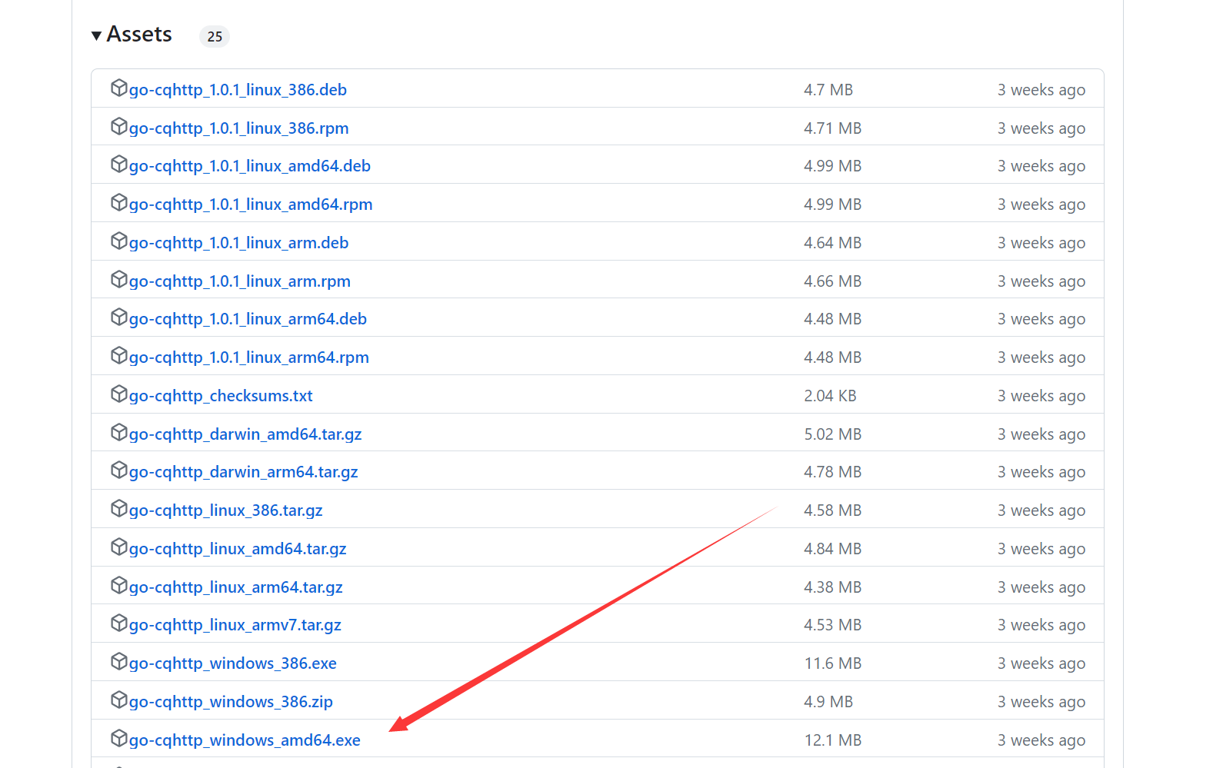Open go-cqhttp_linux_386.tar.gz link
The width and height of the screenshot is (1223, 768).
pyautogui.click(x=225, y=510)
